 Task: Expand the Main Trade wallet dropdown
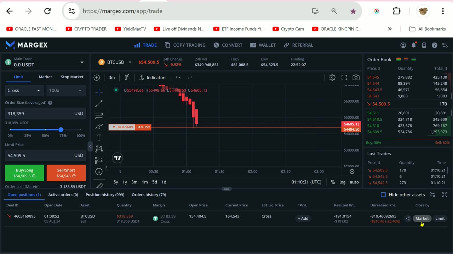[x=82, y=62]
